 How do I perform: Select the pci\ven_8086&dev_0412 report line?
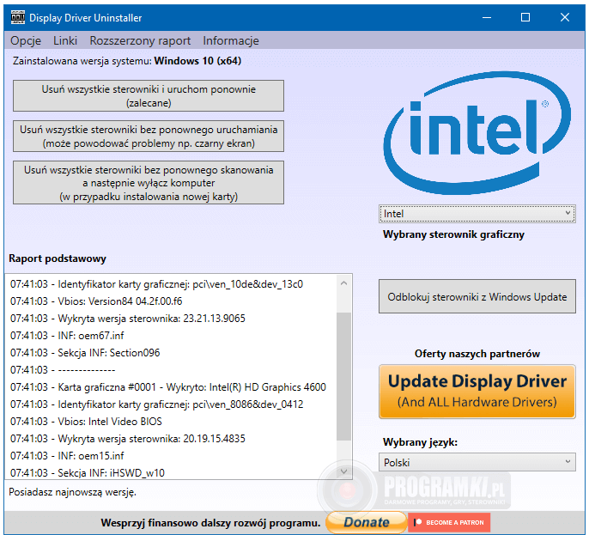pos(156,404)
